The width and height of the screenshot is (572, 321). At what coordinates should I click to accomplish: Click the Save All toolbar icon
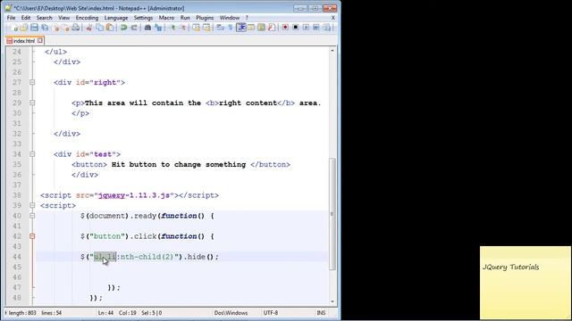tap(45, 28)
